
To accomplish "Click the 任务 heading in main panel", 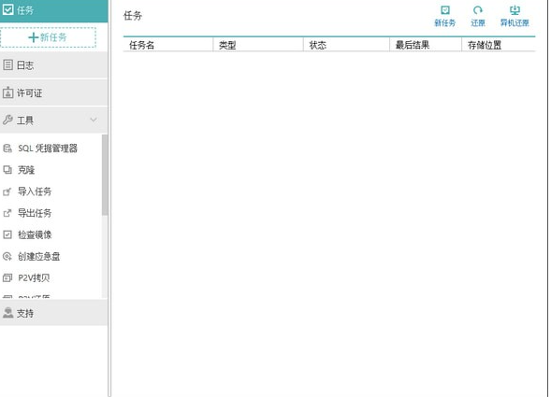I will pos(133,16).
